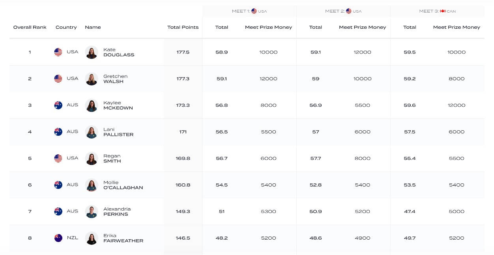This screenshot has height=255, width=494.
Task: Select the Regan Smith name text
Action: click(x=112, y=158)
